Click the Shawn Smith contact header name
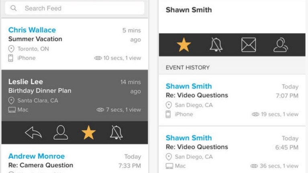This screenshot has width=308, height=173. coord(189,10)
